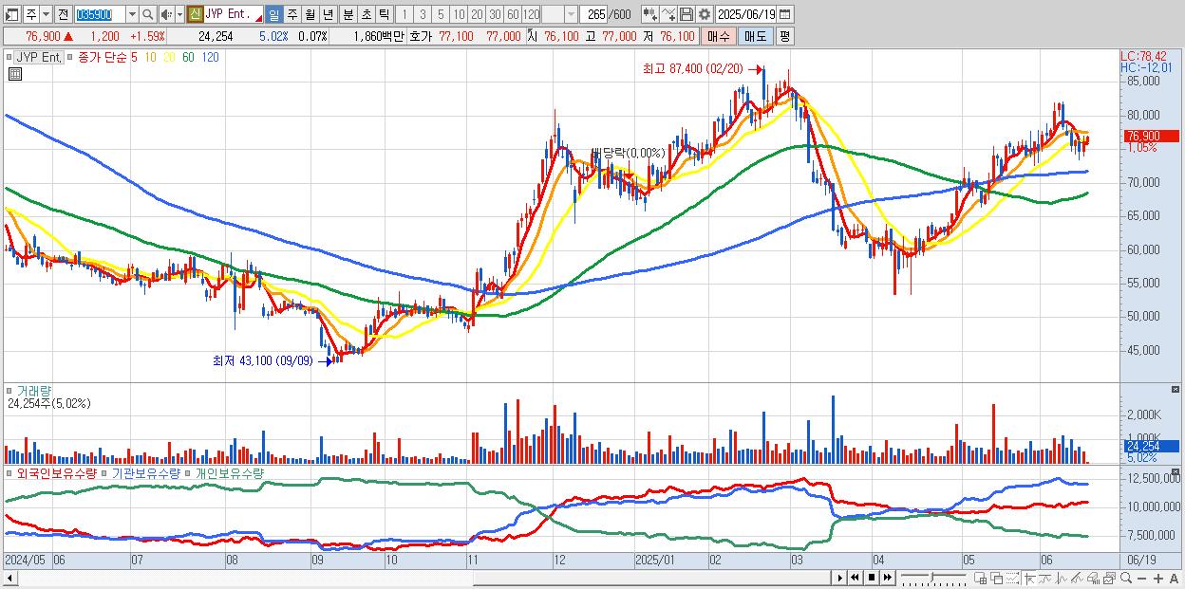Click the minus zoom-out icon at bottom right
This screenshot has height=589, width=1185.
[1142, 579]
